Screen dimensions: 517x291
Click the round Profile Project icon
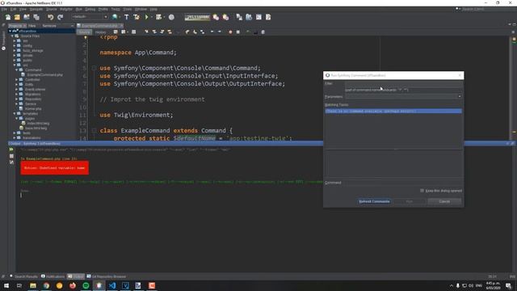click(x=171, y=17)
